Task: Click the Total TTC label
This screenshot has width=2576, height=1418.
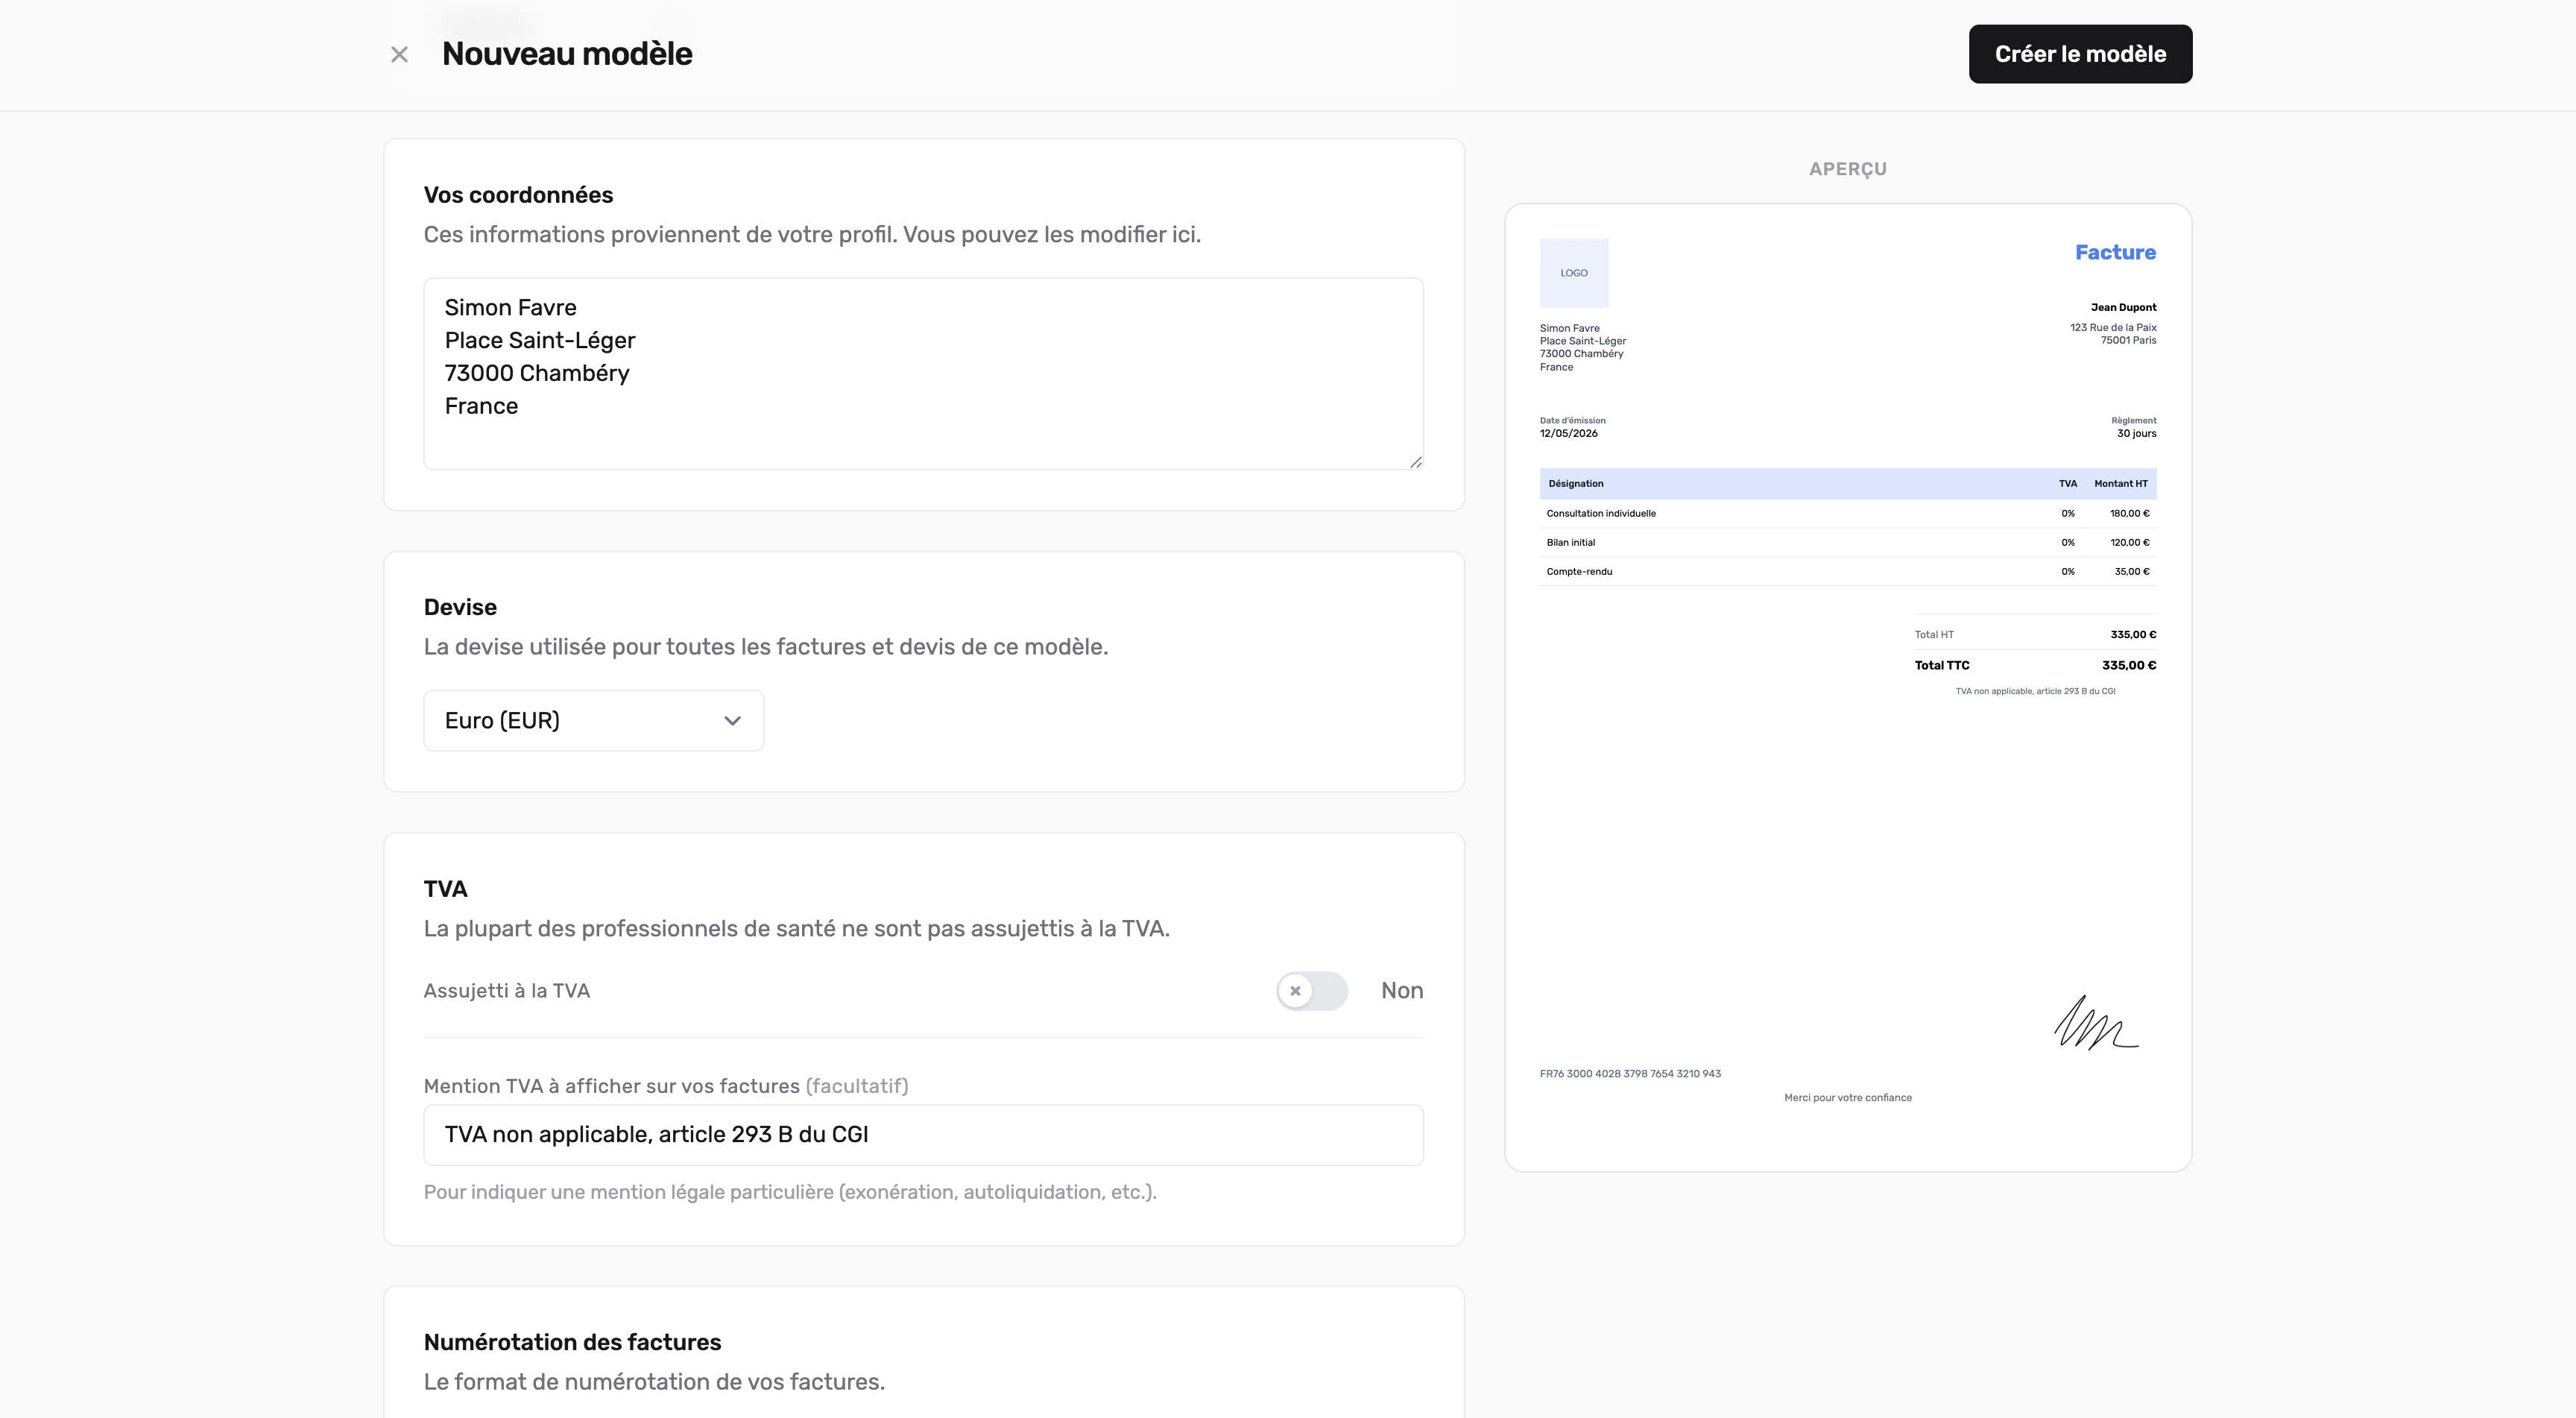Action: [x=1941, y=665]
